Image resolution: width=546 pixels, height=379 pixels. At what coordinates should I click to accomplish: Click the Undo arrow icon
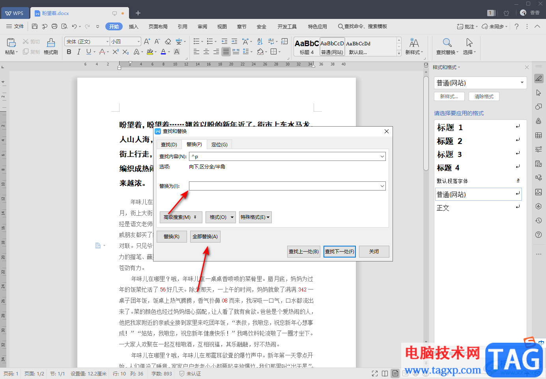tap(74, 26)
